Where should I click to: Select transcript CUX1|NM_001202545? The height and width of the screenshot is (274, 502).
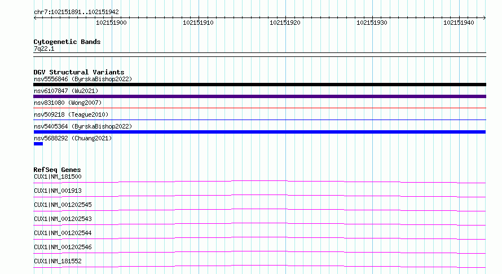coord(63,205)
